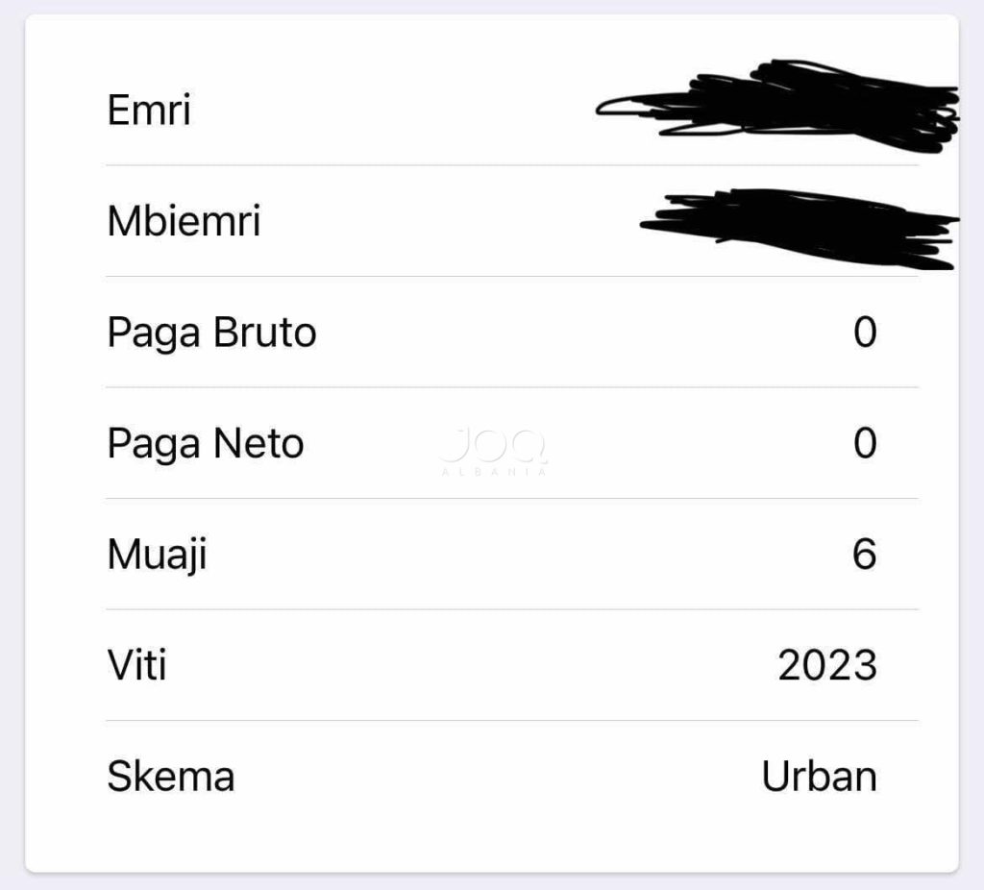Select the Paga Bruto value 0
Screen dimensions: 984x890
865,332
